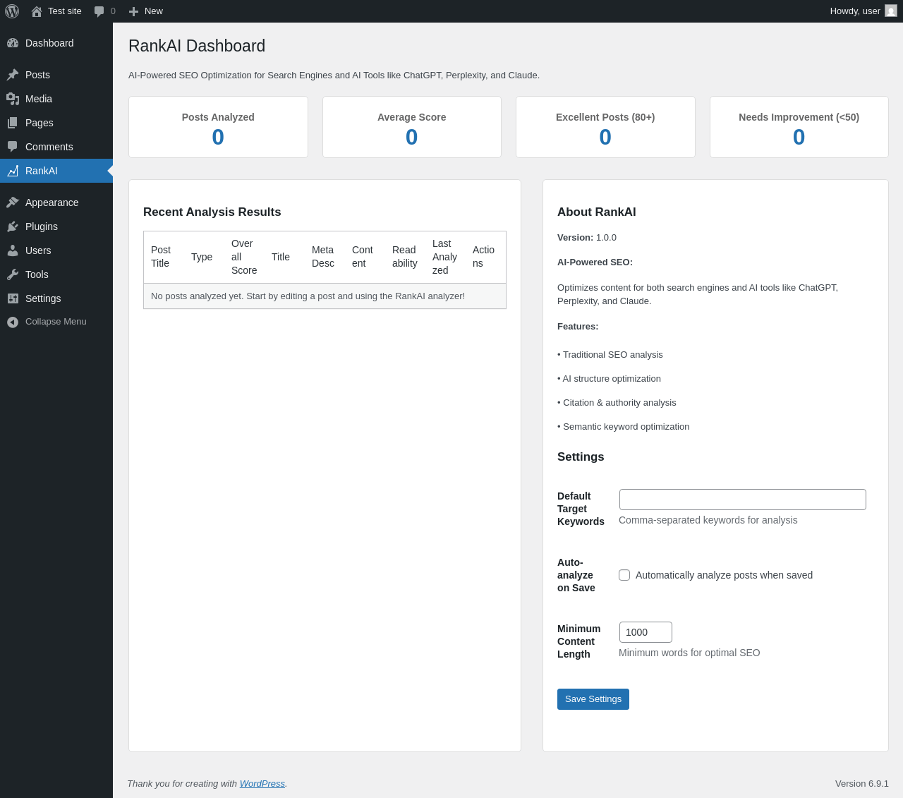Follow the WordPress link in footer

[x=262, y=783]
